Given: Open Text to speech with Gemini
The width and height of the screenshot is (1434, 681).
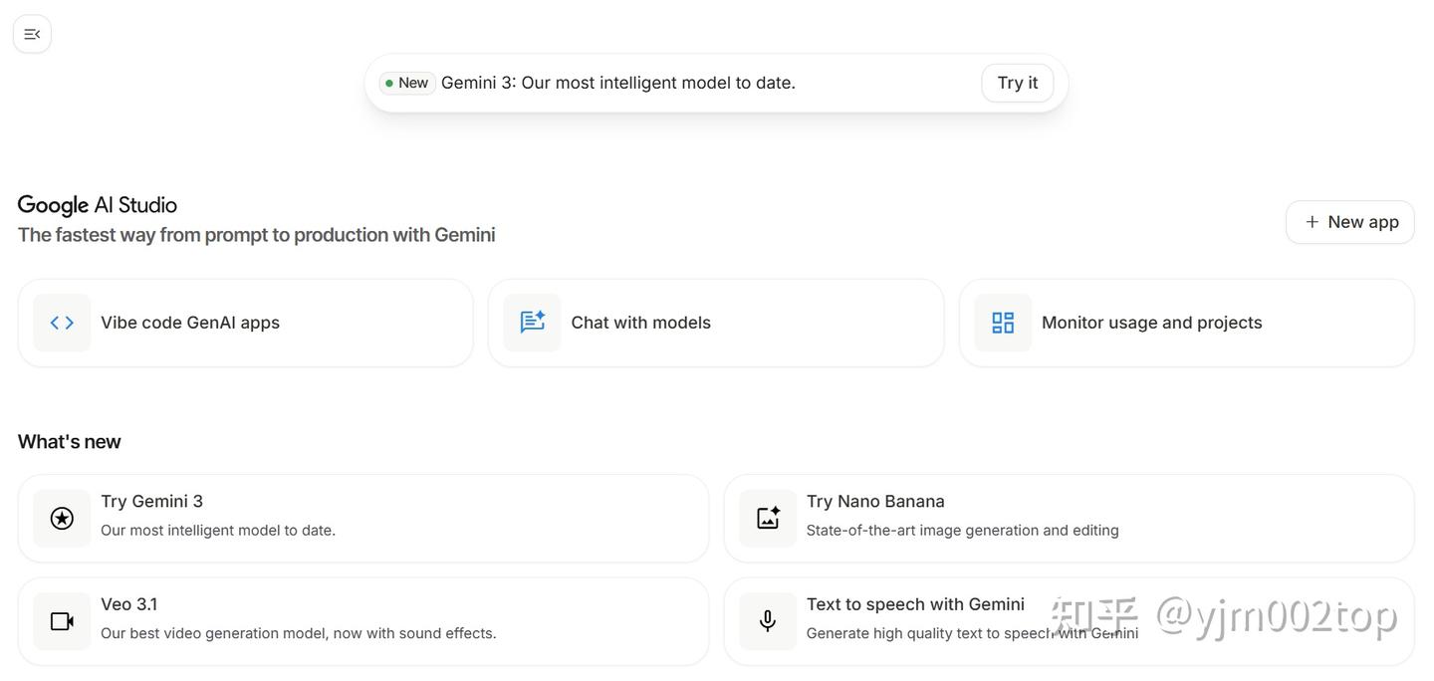Looking at the screenshot, I should [1070, 621].
